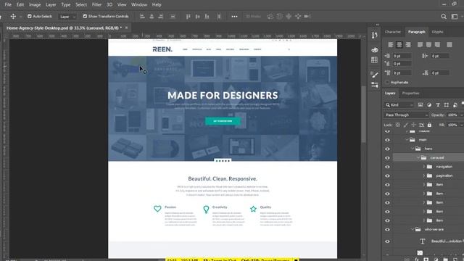The image size is (464, 261).
Task: Filter layers by shape layers icon
Action: pos(447,104)
